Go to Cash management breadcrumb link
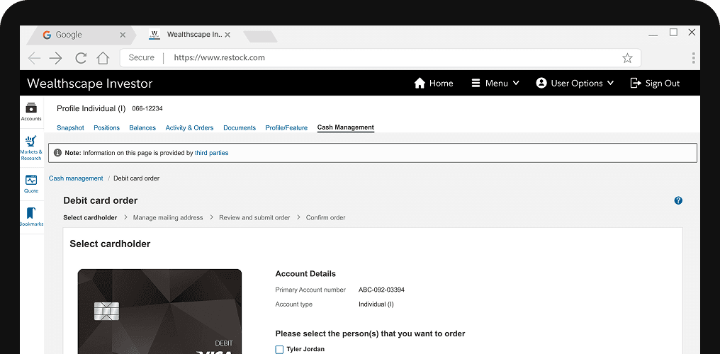 click(x=76, y=178)
